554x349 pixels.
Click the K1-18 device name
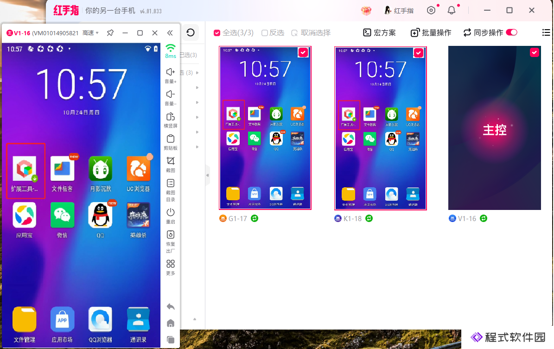(x=353, y=219)
